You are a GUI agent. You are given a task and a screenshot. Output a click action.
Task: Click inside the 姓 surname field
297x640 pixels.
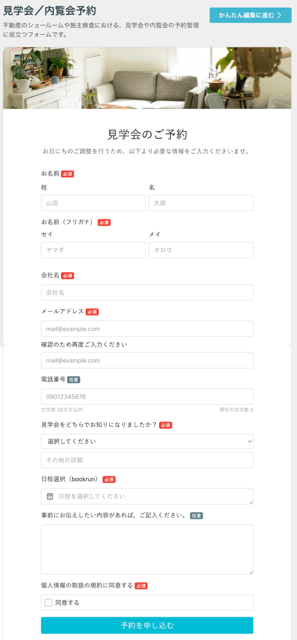point(93,203)
